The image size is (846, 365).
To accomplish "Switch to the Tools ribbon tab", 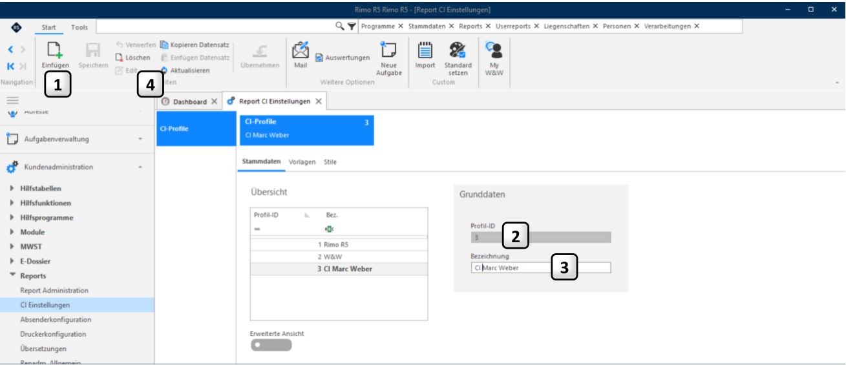I will click(x=79, y=27).
